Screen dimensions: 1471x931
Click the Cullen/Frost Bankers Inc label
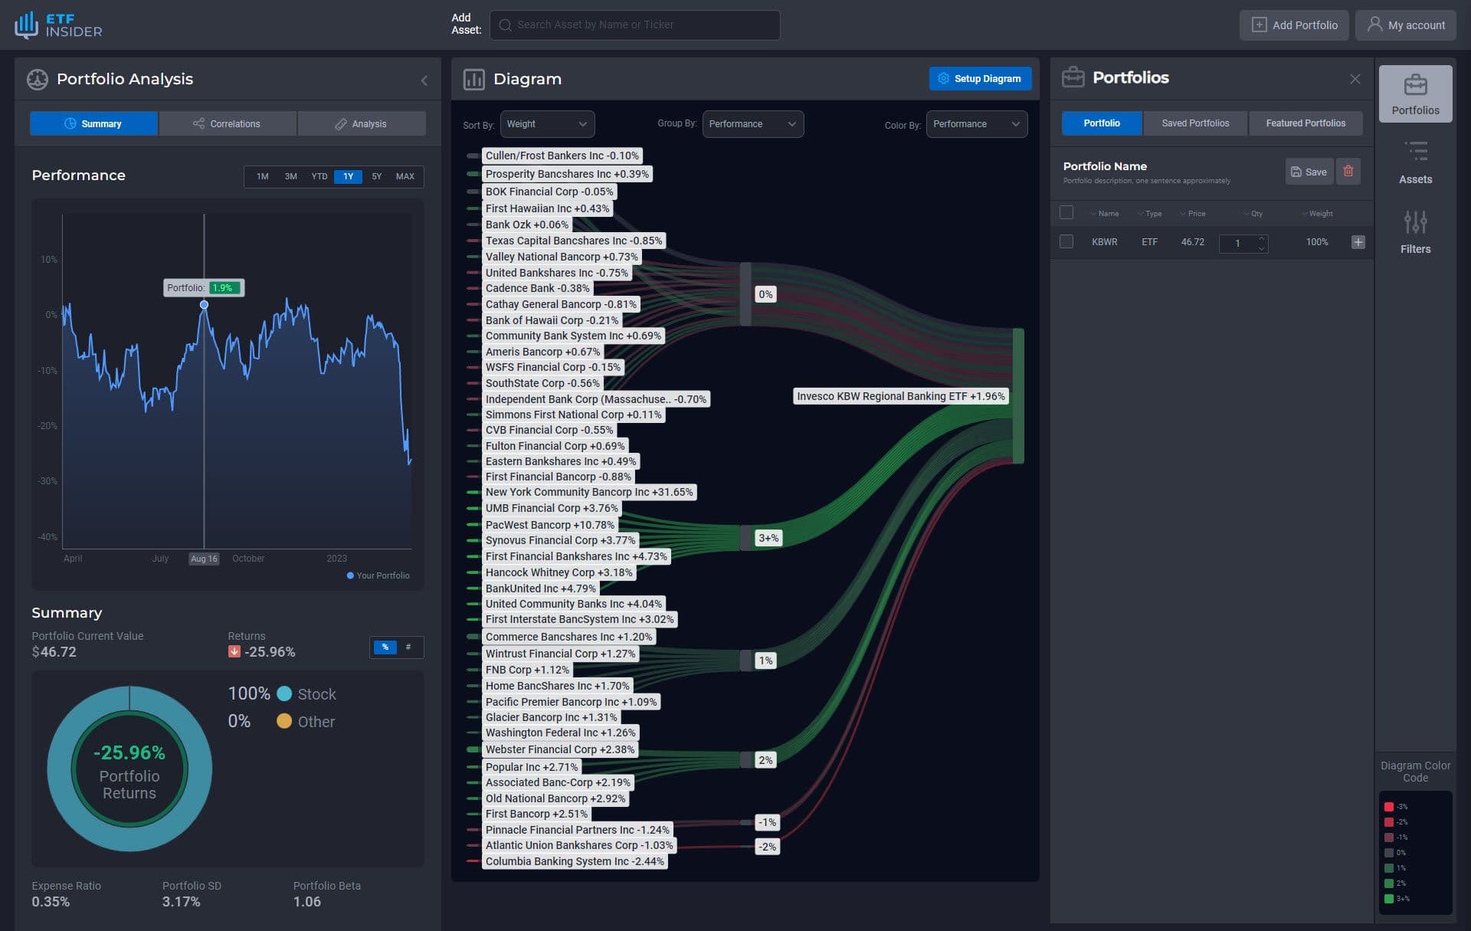(x=562, y=156)
